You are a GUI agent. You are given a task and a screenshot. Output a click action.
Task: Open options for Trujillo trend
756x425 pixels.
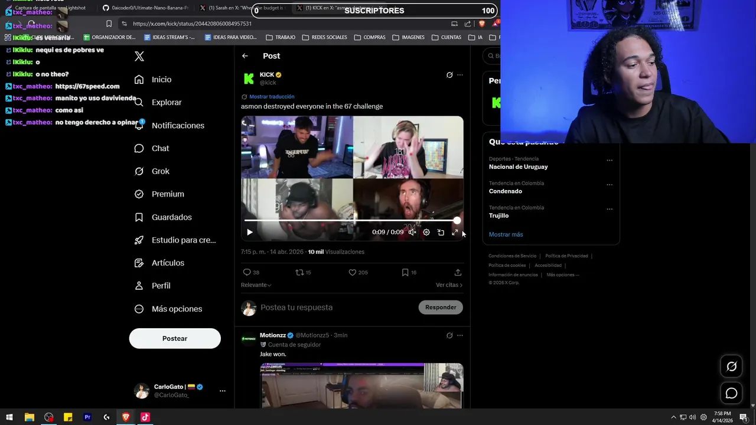[610, 209]
